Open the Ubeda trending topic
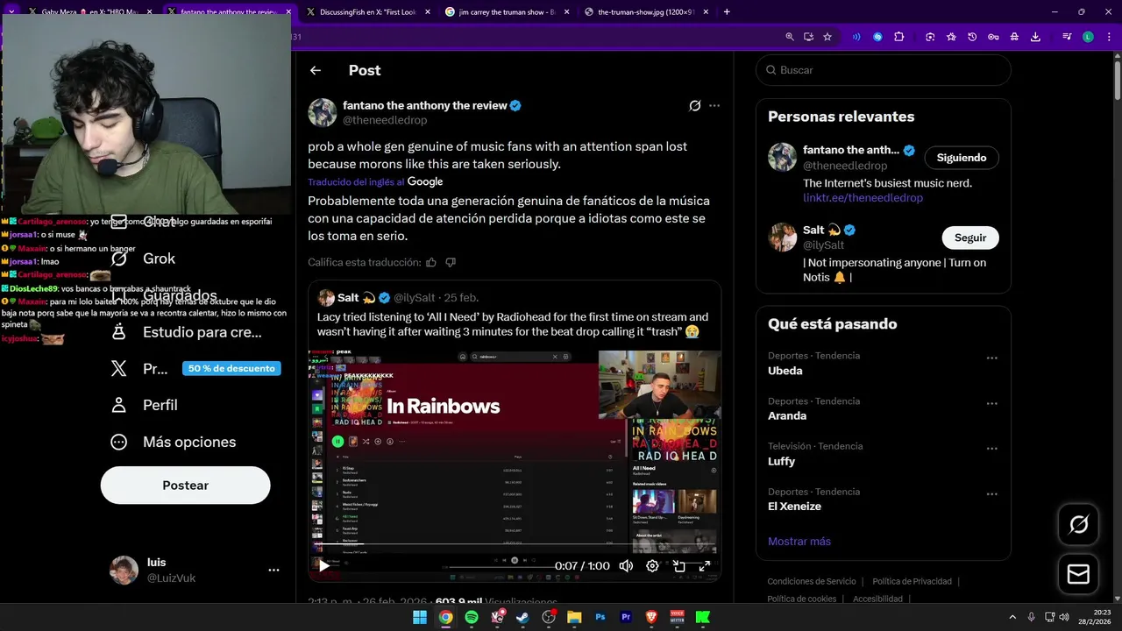 tap(785, 371)
